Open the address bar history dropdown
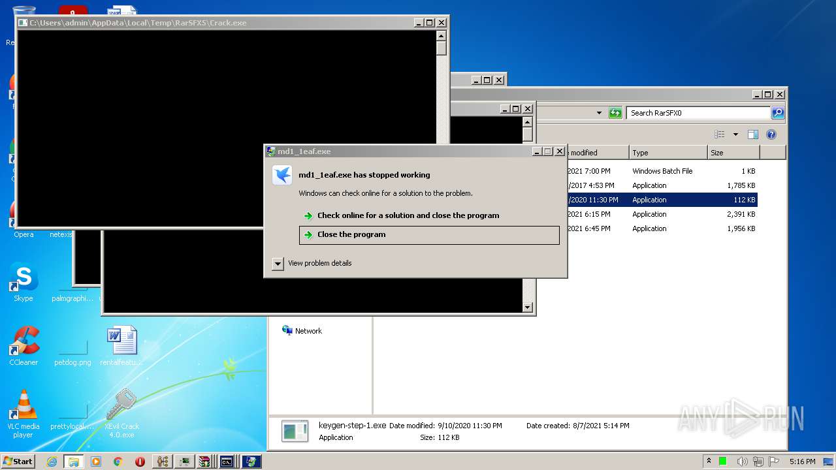 599,113
